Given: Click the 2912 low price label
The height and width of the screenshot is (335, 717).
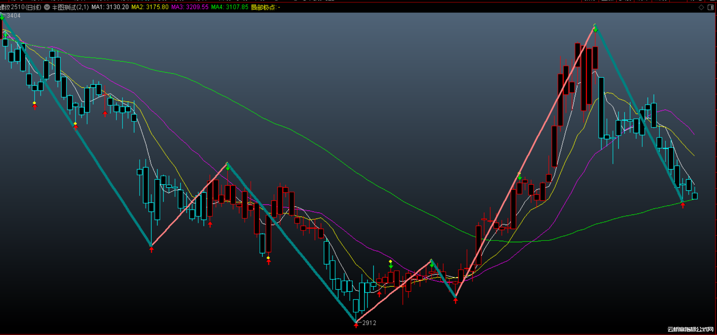Looking at the screenshot, I should pyautogui.click(x=369, y=323).
